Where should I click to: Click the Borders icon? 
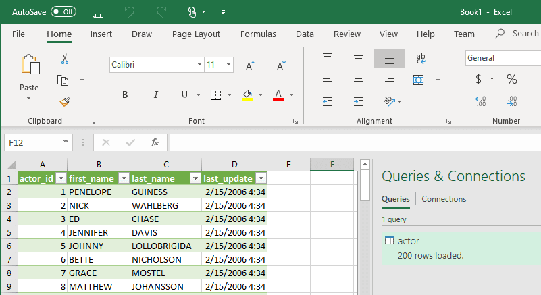(x=215, y=95)
